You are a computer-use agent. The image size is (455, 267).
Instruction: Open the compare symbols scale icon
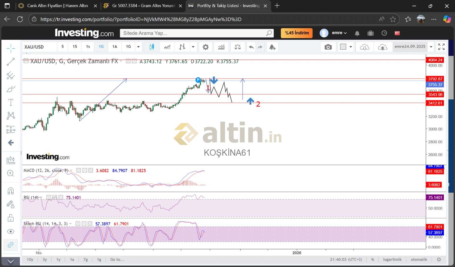pos(237,47)
